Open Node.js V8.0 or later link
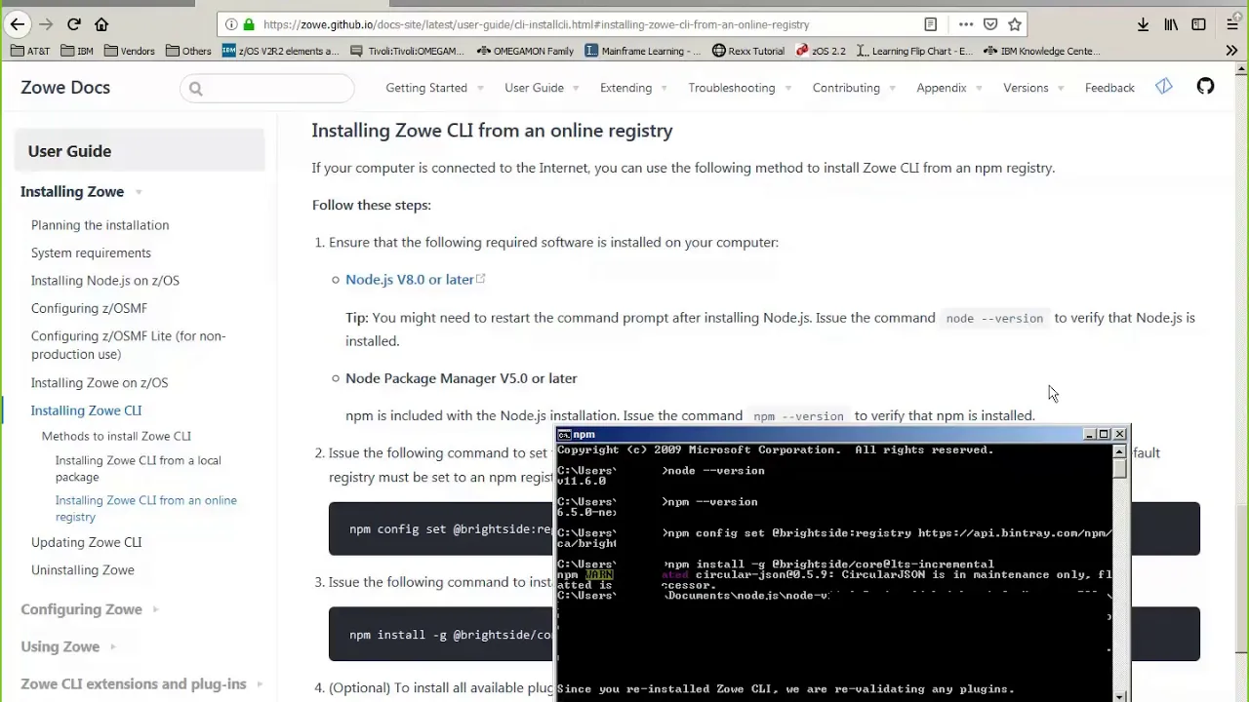The width and height of the screenshot is (1249, 702). (x=415, y=280)
